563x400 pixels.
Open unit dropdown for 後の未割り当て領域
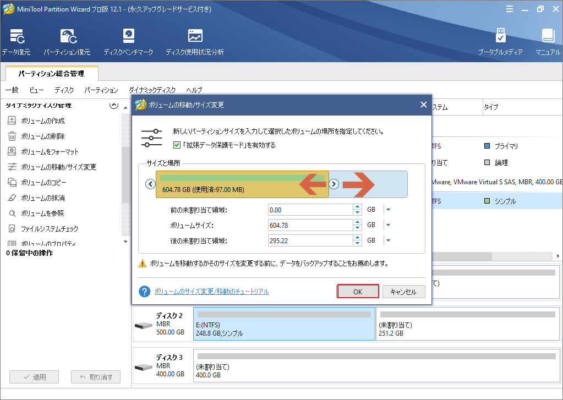coord(387,240)
